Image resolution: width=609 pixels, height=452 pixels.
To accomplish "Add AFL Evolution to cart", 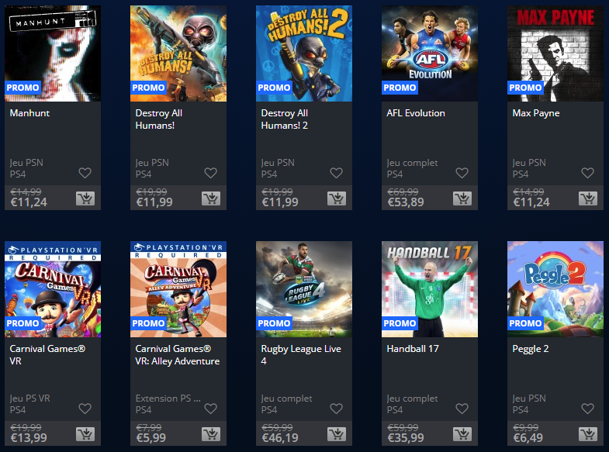I will (x=462, y=198).
